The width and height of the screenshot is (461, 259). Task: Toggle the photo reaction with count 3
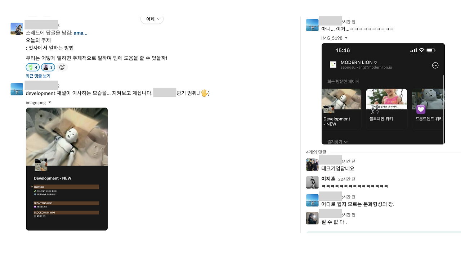48,67
